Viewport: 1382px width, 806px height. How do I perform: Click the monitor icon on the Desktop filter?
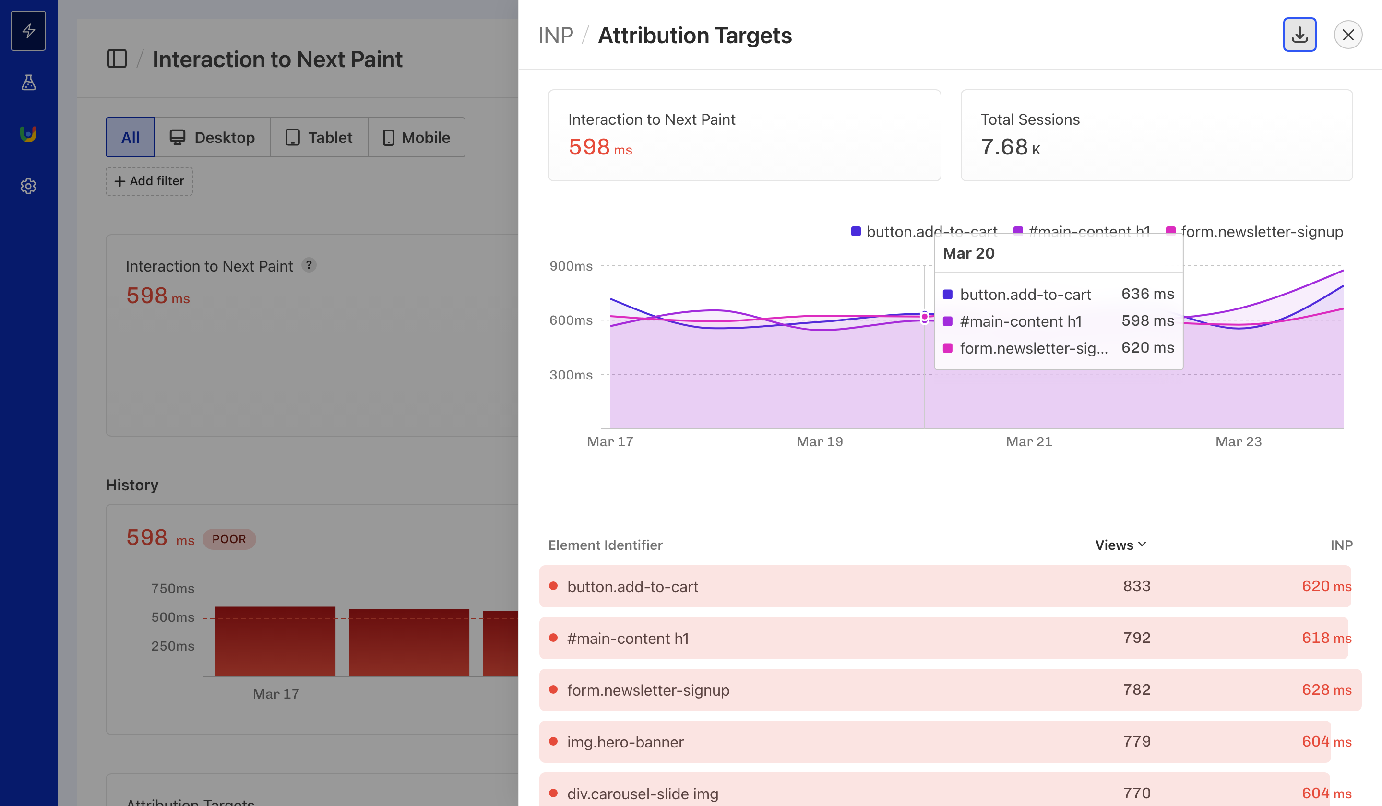pyautogui.click(x=177, y=137)
